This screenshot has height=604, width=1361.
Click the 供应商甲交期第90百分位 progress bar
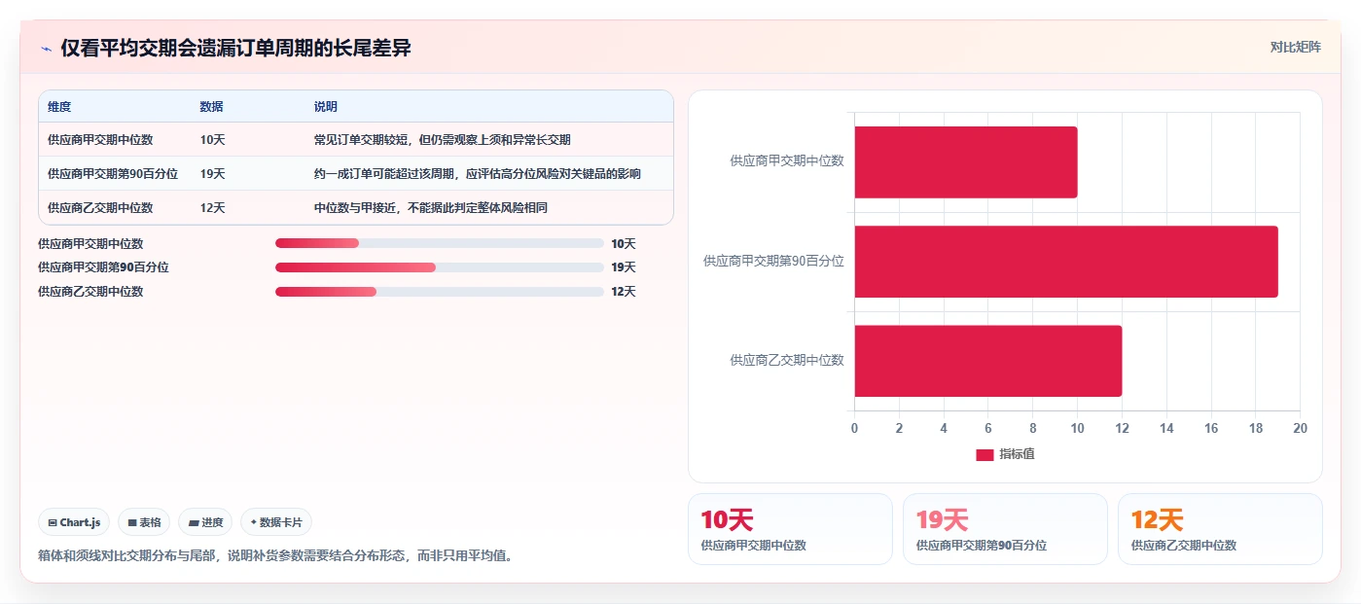click(x=440, y=266)
